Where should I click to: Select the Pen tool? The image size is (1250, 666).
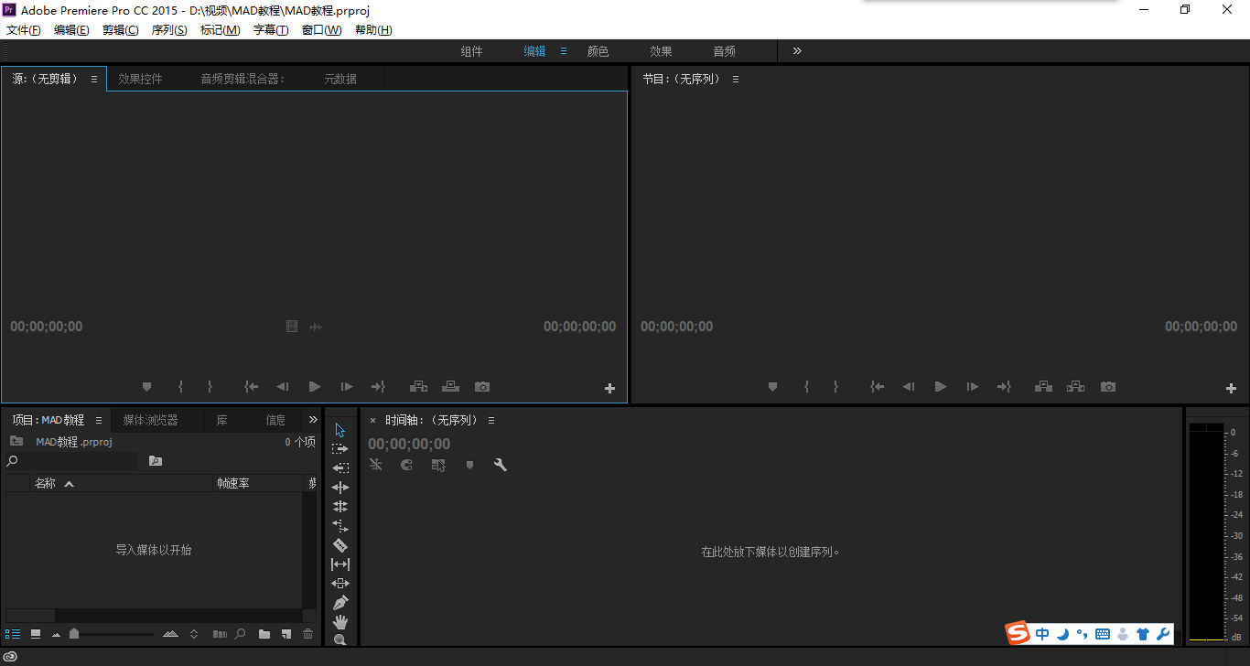[x=340, y=603]
